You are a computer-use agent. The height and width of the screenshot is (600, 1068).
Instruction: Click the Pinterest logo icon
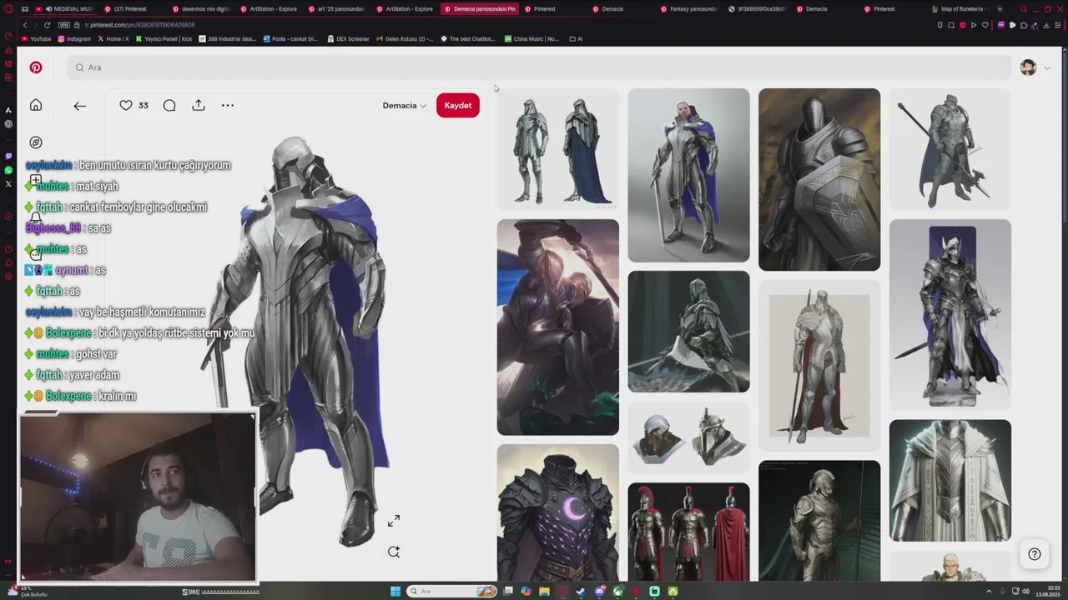36,67
